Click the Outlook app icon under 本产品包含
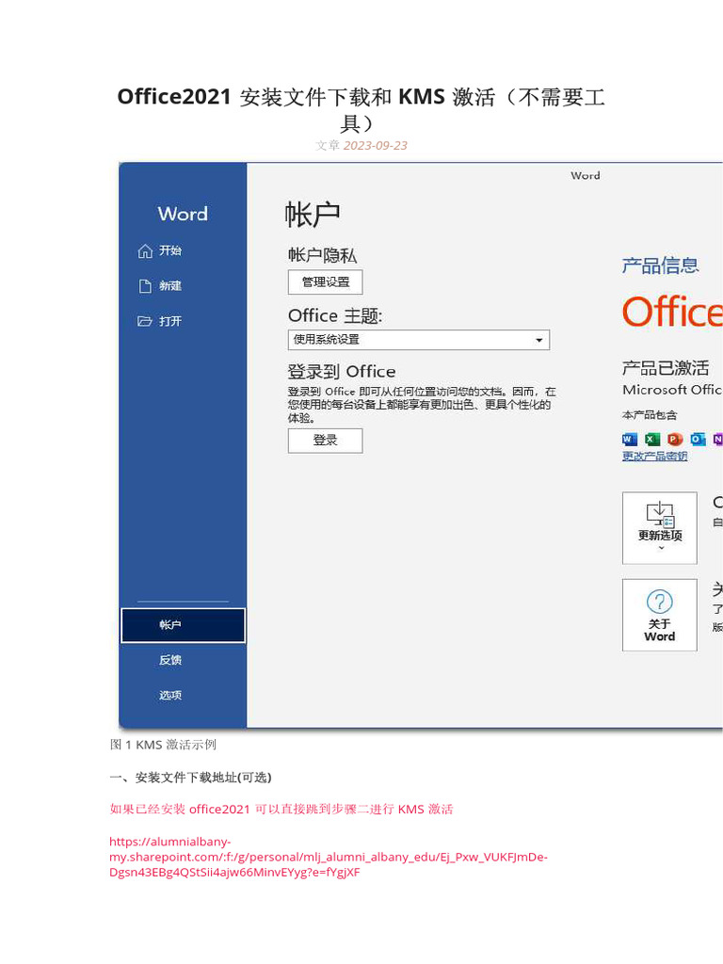 pos(698,439)
